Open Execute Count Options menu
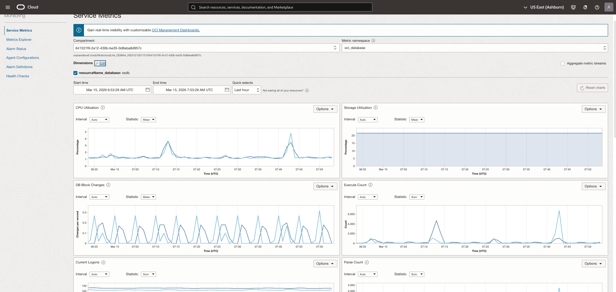 coord(594,186)
